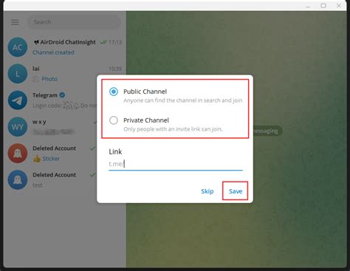Close the Telegram window
The width and height of the screenshot is (350, 271).
pos(339,5)
